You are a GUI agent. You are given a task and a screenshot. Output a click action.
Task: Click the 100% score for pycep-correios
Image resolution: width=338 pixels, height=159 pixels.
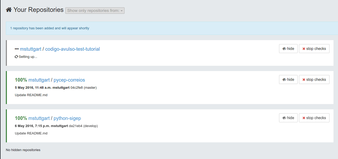coord(21,79)
